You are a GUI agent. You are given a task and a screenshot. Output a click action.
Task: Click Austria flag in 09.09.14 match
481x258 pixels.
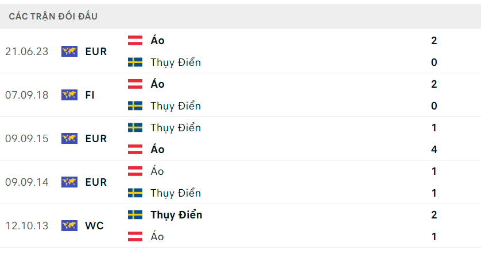[135, 171]
